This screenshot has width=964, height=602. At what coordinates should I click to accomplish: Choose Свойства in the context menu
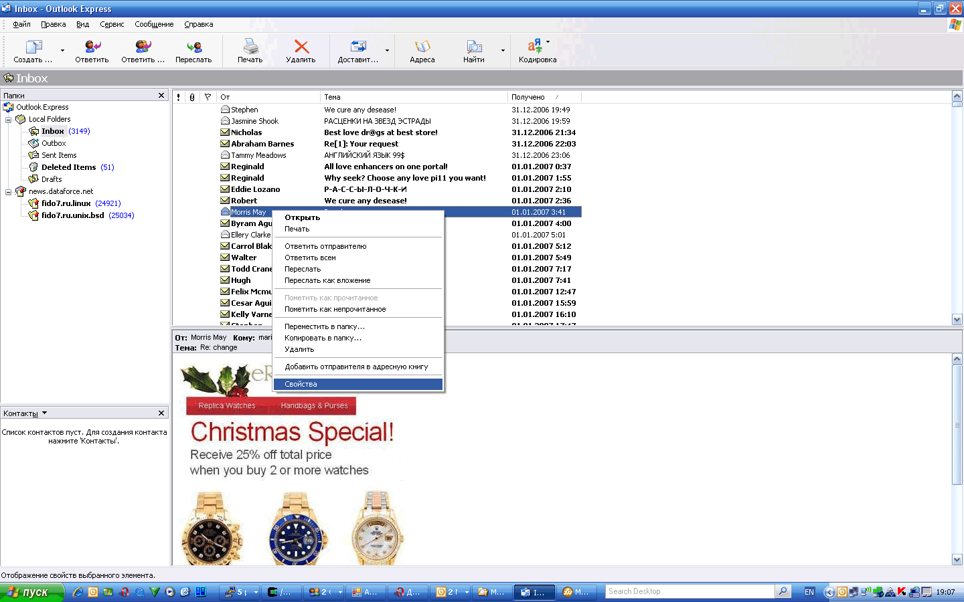pos(358,384)
